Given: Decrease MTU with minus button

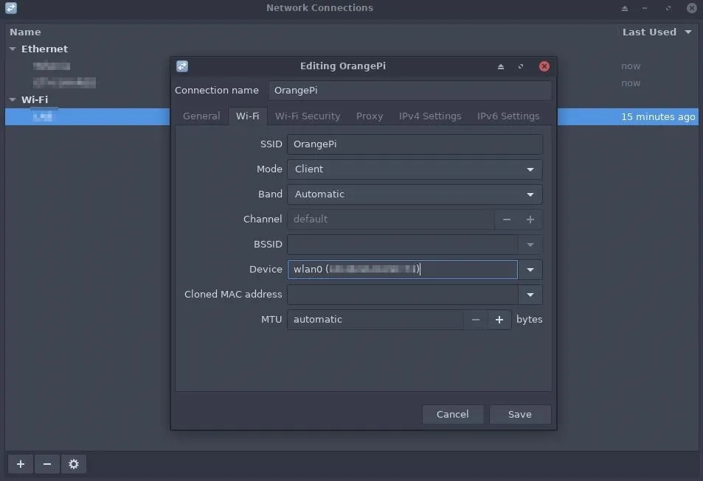Looking at the screenshot, I should [x=476, y=320].
